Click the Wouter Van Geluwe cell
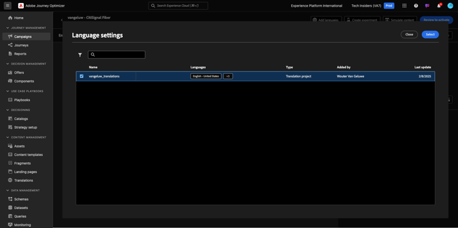 click(351, 76)
